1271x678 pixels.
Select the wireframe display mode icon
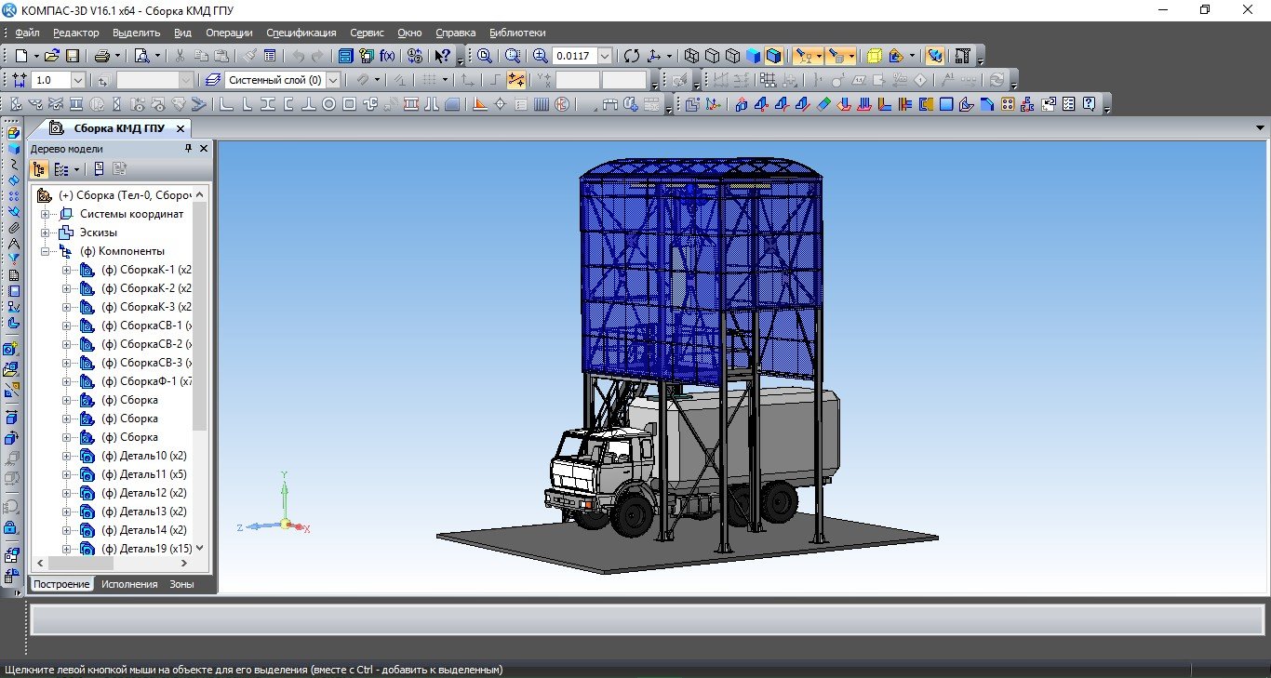(x=691, y=56)
